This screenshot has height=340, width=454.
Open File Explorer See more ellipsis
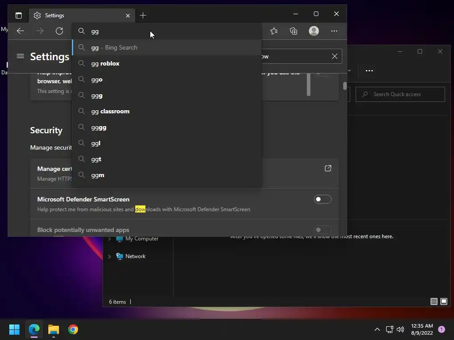coord(369,70)
